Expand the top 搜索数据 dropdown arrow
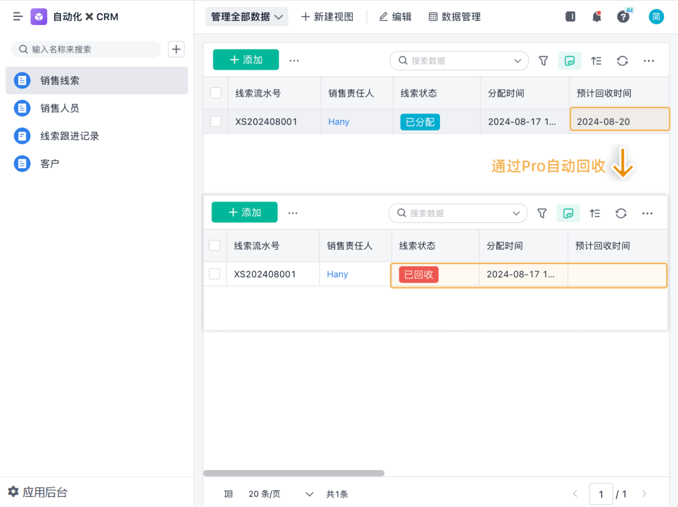Viewport: 678px width, 507px height. [517, 61]
